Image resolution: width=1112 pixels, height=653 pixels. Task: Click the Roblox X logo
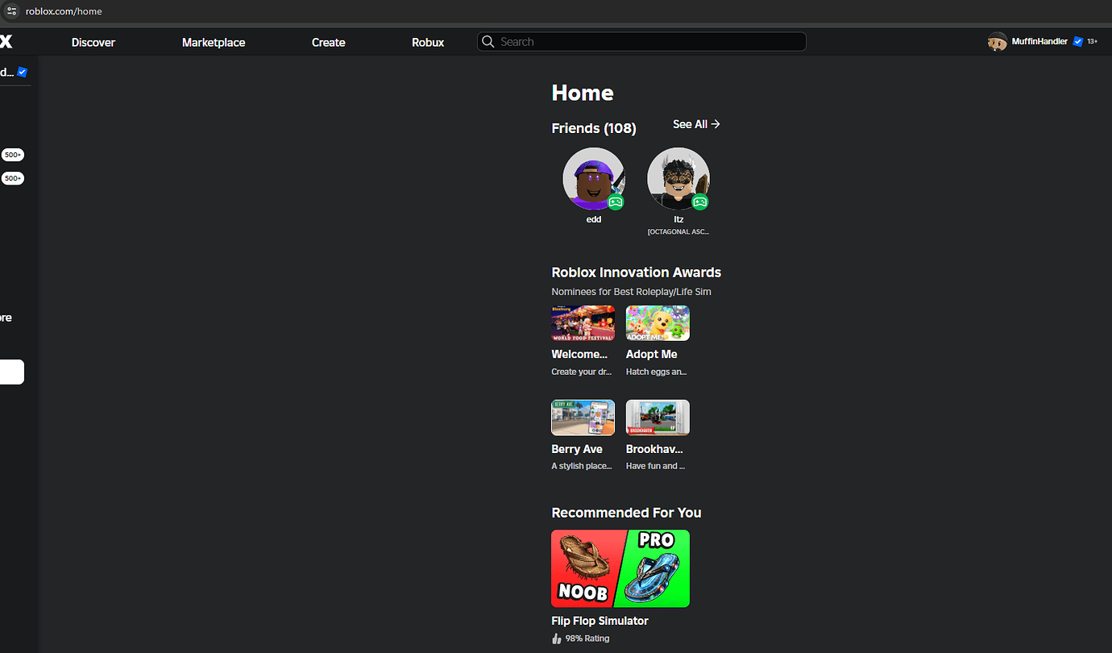[x=6, y=41]
